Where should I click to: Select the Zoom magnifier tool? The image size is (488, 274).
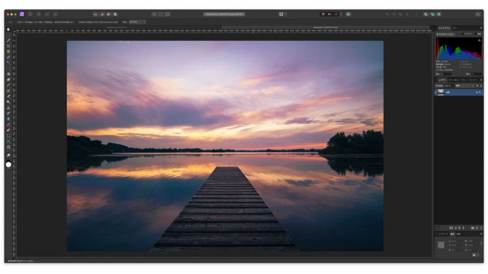[x=8, y=156]
